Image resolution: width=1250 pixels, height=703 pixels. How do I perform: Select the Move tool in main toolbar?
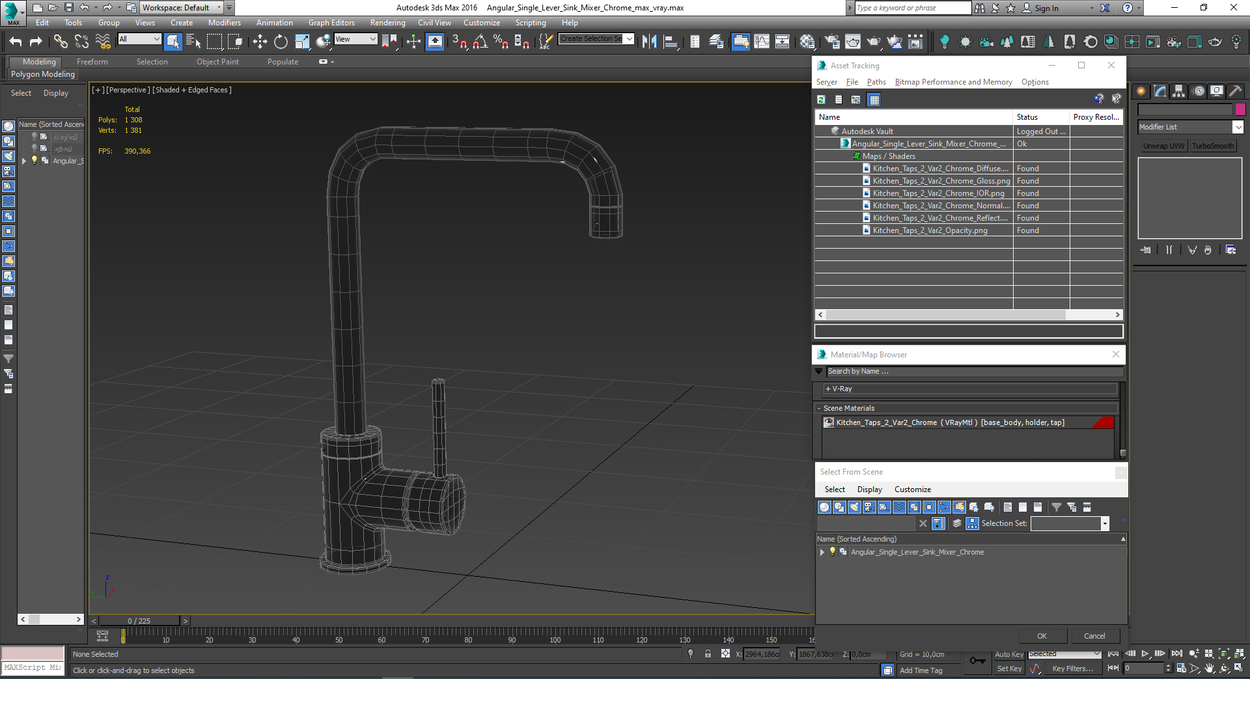click(260, 42)
